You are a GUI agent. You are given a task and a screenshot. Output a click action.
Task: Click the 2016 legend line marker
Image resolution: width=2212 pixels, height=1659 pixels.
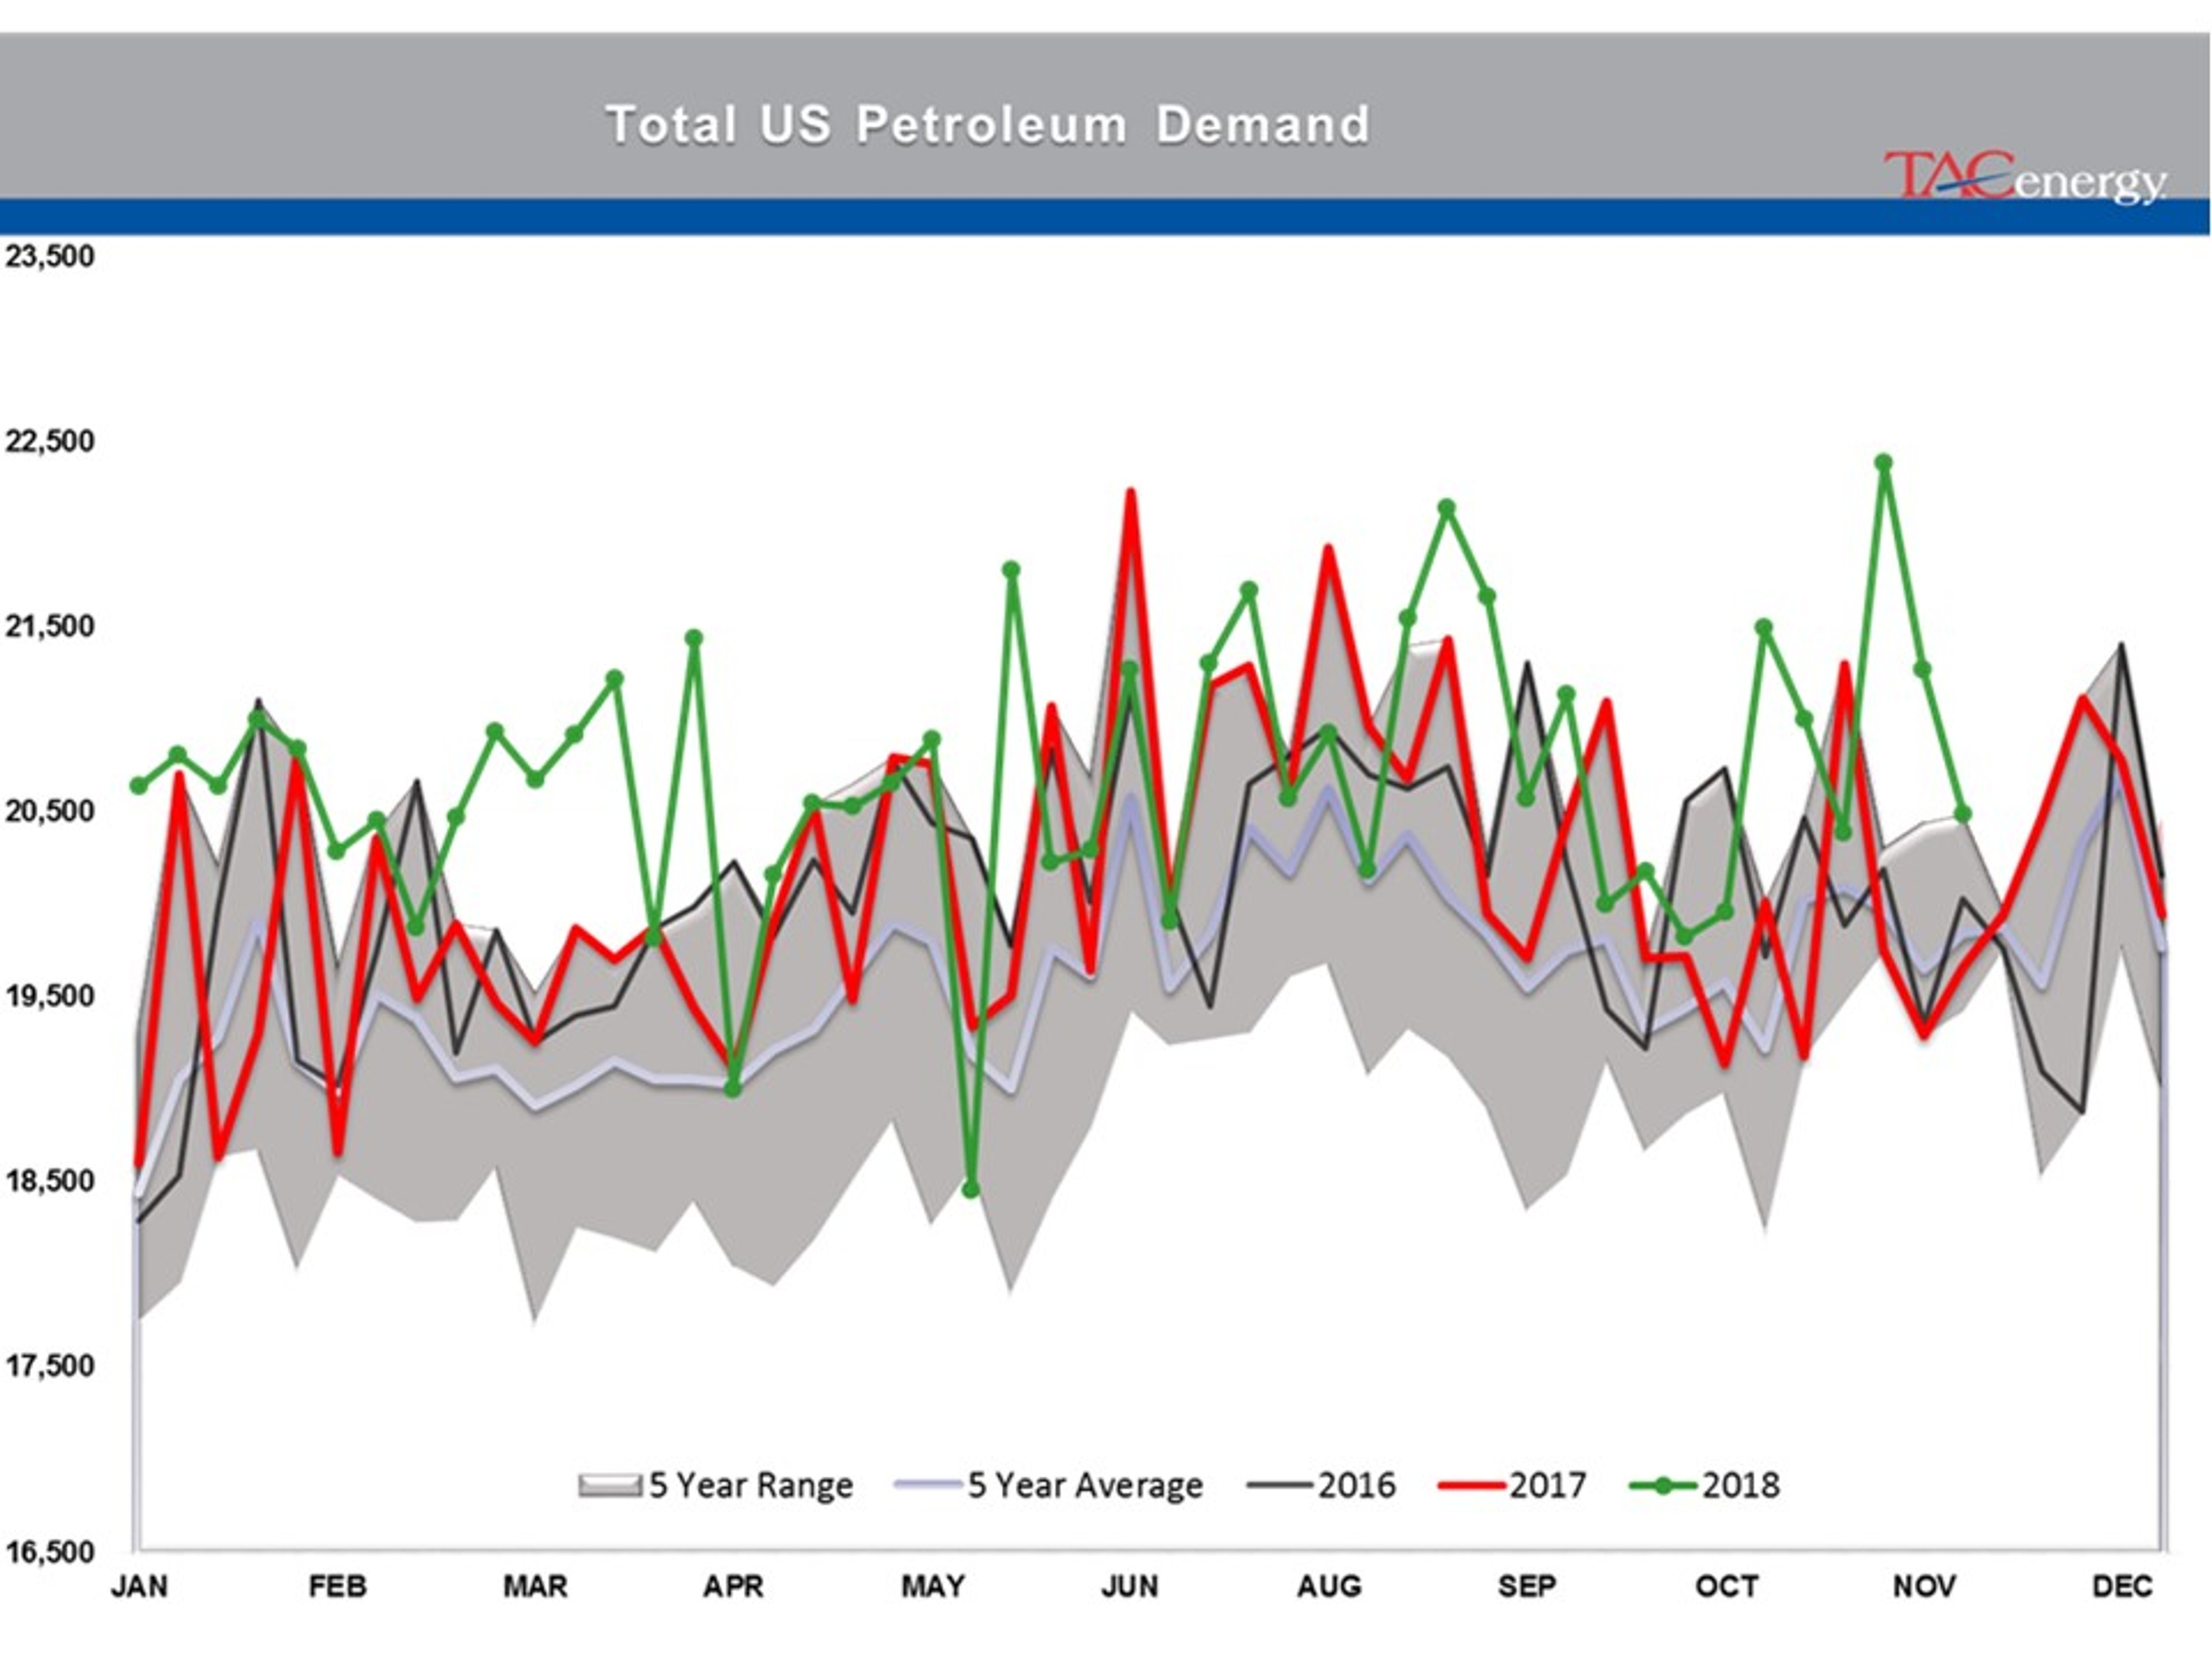1279,1486
